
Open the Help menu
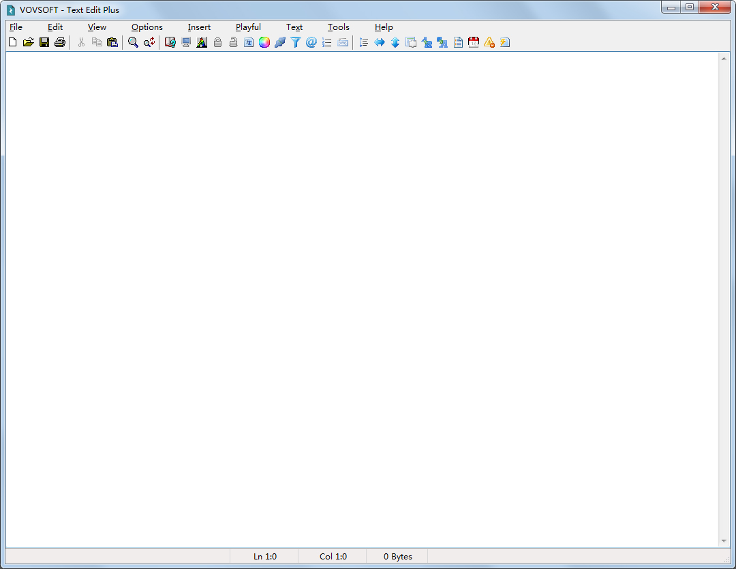(x=384, y=27)
